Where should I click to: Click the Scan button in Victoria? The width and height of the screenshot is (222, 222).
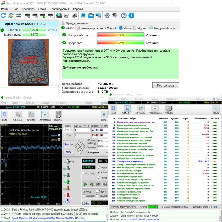pyautogui.click(x=67, y=144)
